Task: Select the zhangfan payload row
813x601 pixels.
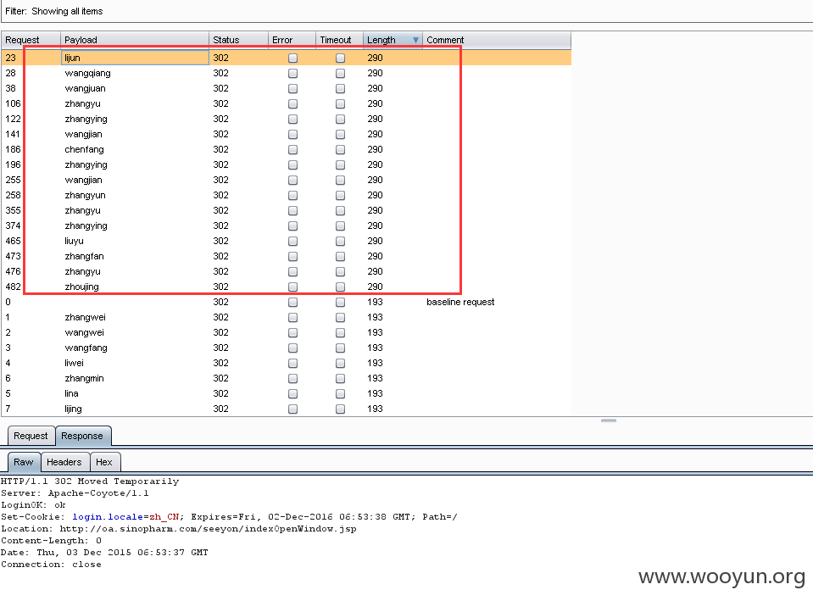Action: pyautogui.click(x=287, y=256)
